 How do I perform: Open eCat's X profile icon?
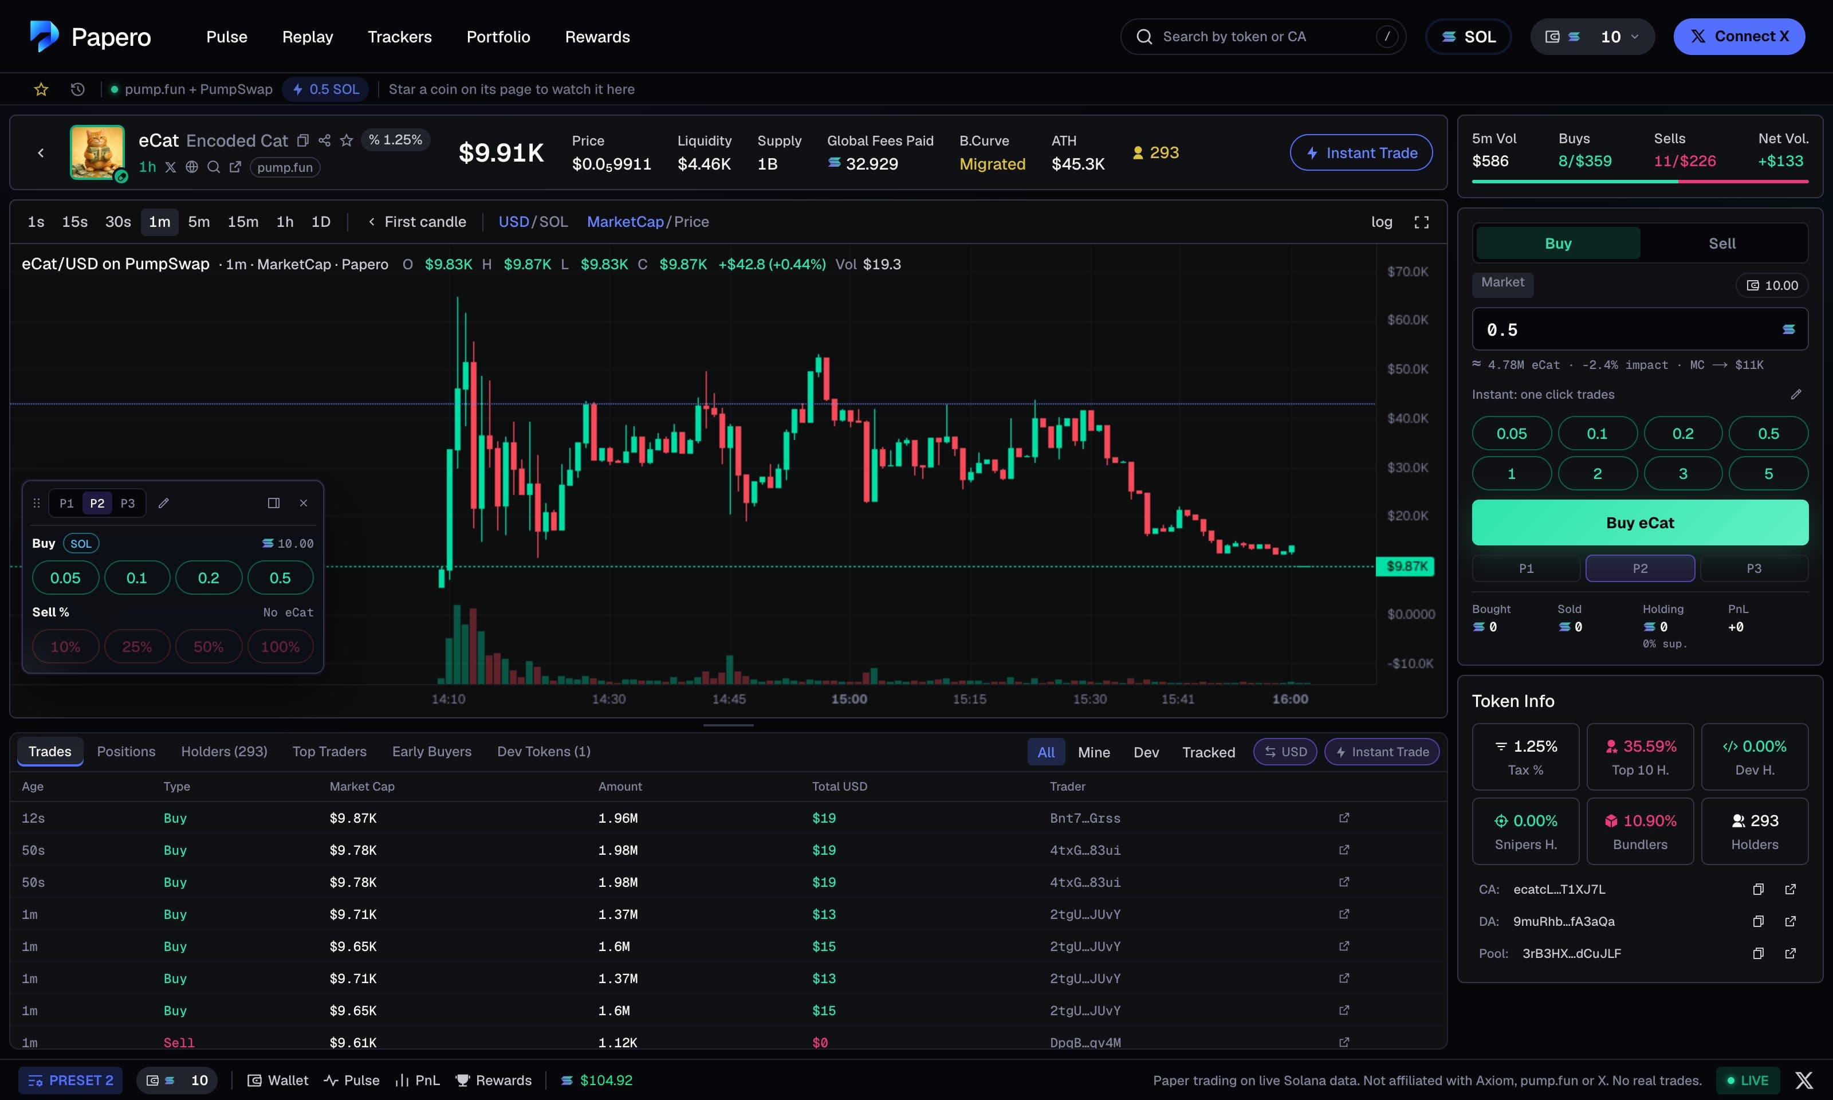170,167
